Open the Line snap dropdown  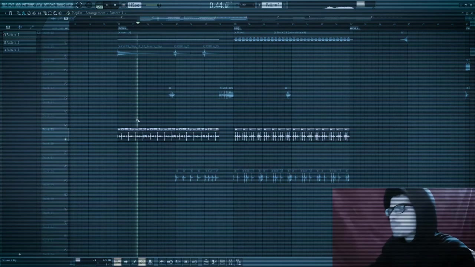[x=247, y=5]
